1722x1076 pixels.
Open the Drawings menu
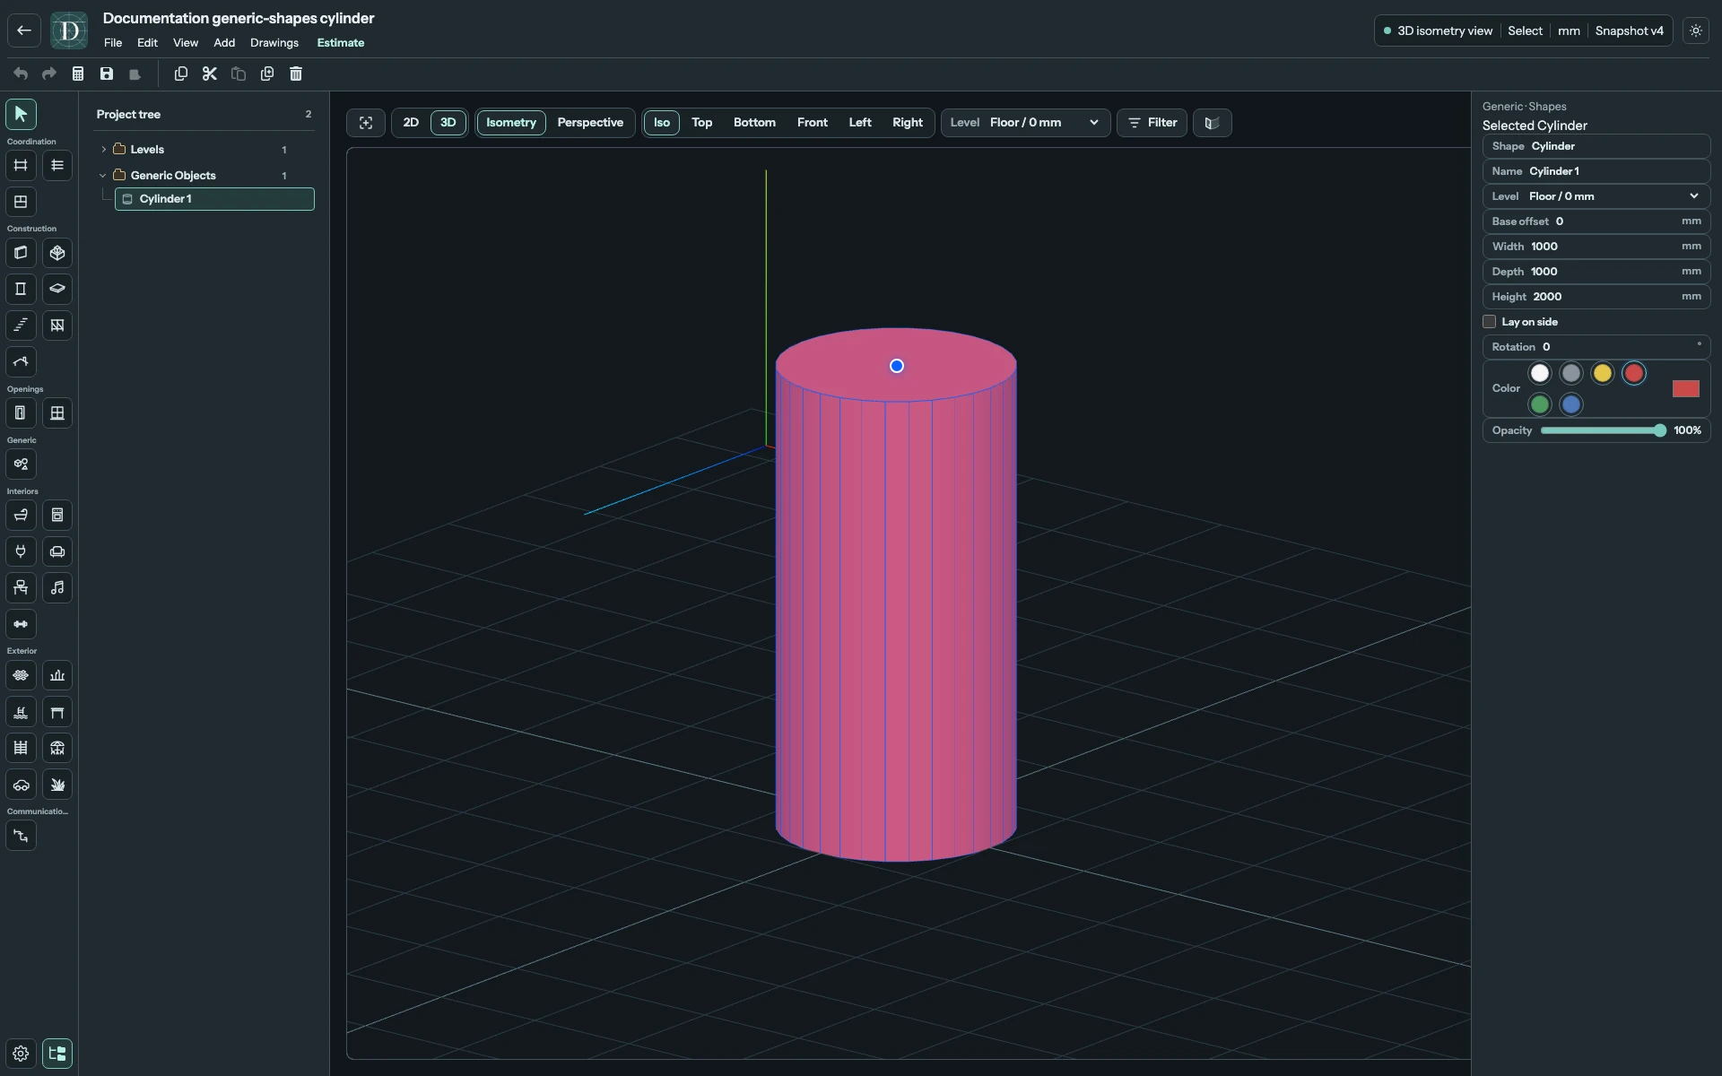[274, 43]
